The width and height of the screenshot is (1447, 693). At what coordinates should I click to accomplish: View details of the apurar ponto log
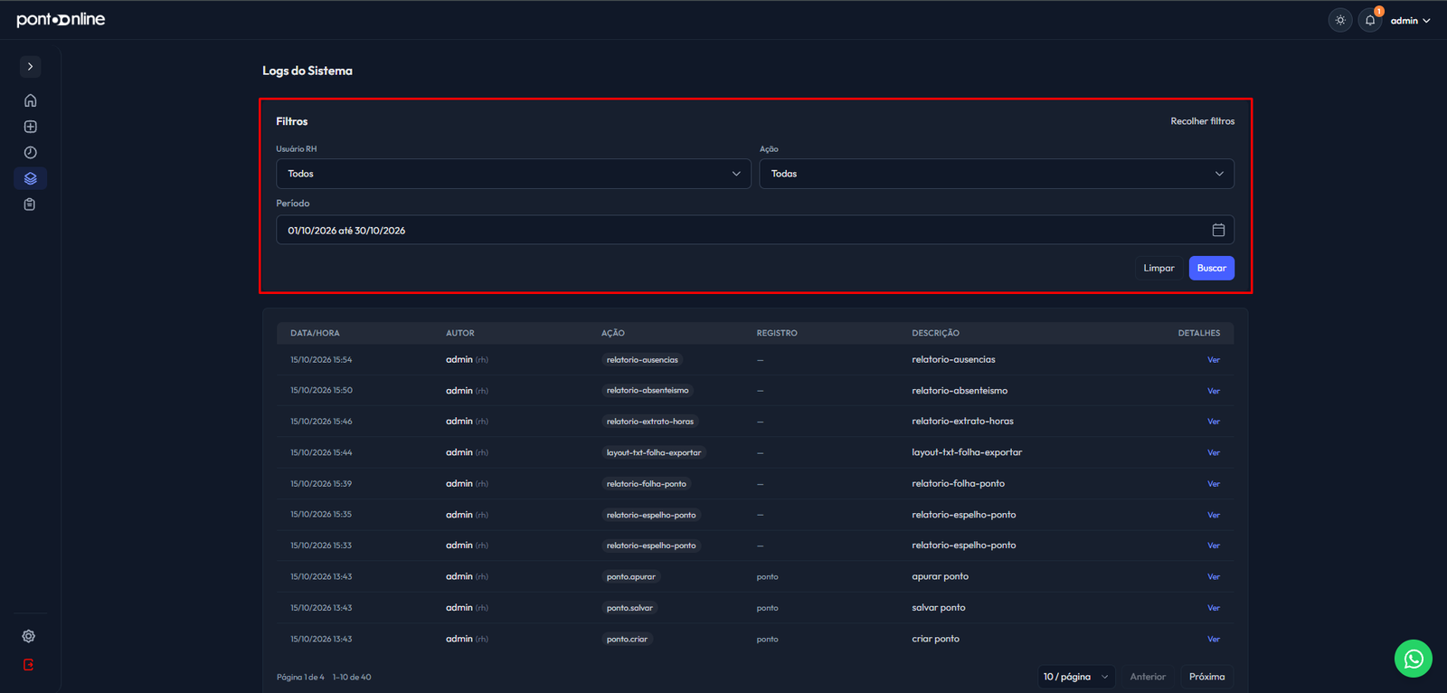pos(1214,576)
